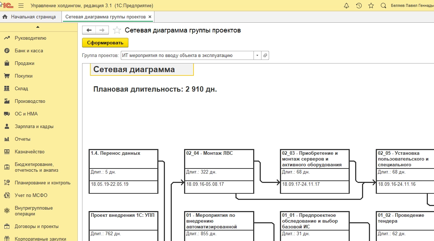Click user name Беляев Павел
This screenshot has height=241, width=434.
(x=412, y=6)
